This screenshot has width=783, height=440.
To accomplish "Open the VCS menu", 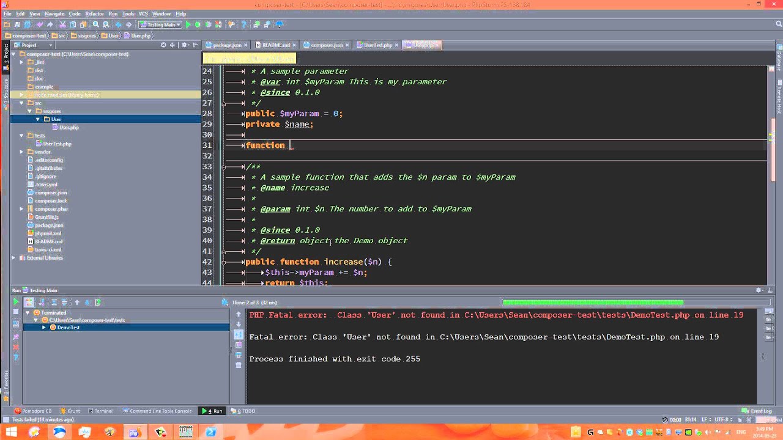I will (x=143, y=13).
